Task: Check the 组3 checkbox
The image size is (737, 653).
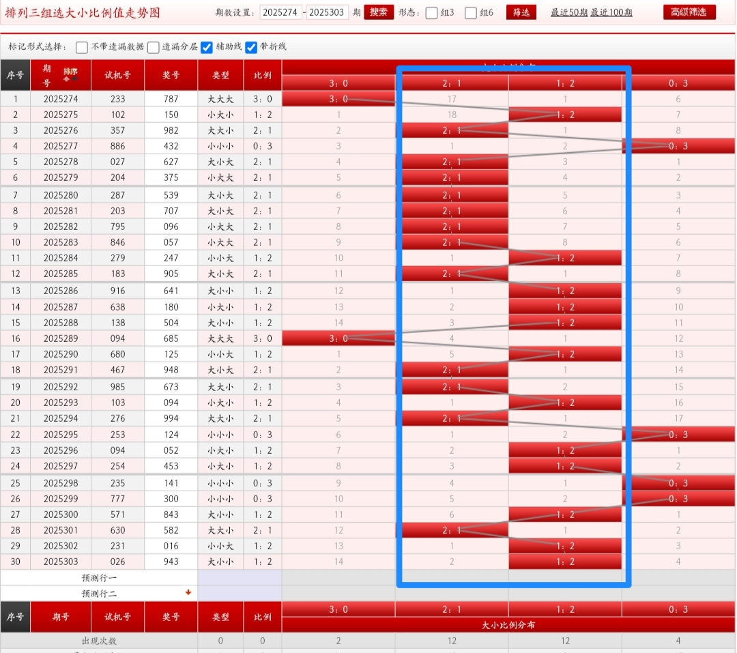Action: tap(431, 13)
